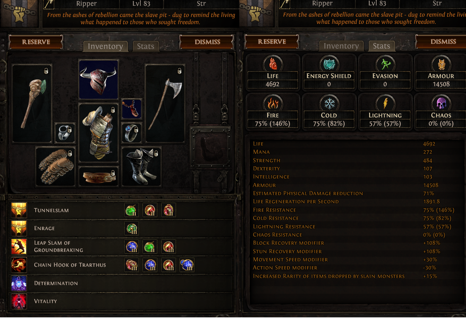Click the leather belt equipment slot
The width and height of the screenshot is (466, 318).
[99, 176]
